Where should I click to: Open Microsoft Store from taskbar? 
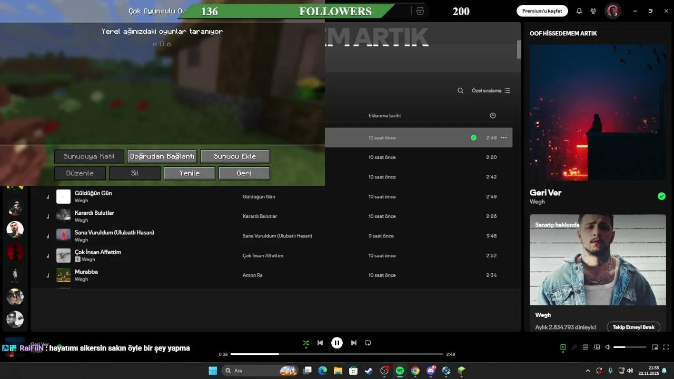point(353,371)
